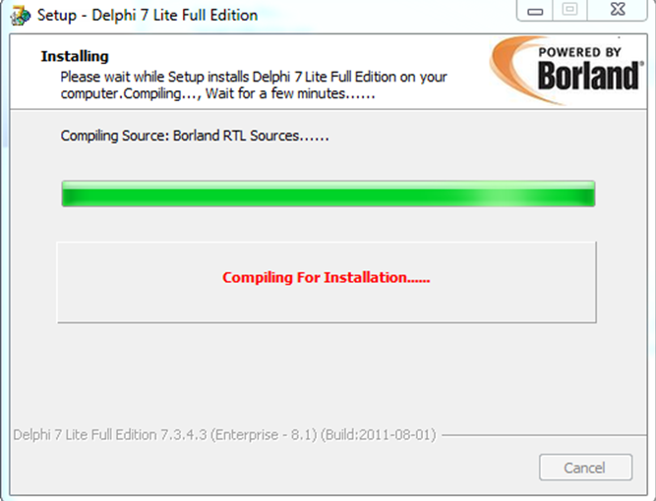This screenshot has height=501, width=656.
Task: Click the green installation progress bar
Action: 328,194
